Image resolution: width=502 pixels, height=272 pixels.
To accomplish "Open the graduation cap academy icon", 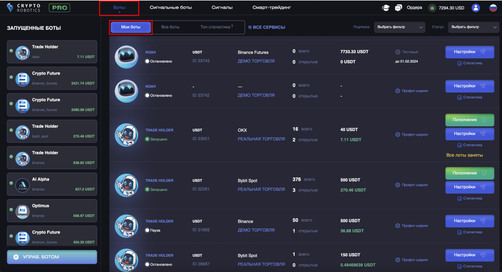I will [386, 8].
